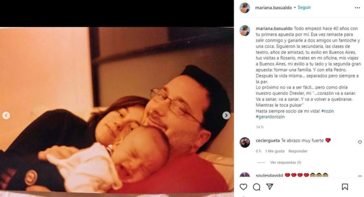Open the #gerardorozin hashtag
This screenshot has width=364, height=197.
click(x=270, y=117)
